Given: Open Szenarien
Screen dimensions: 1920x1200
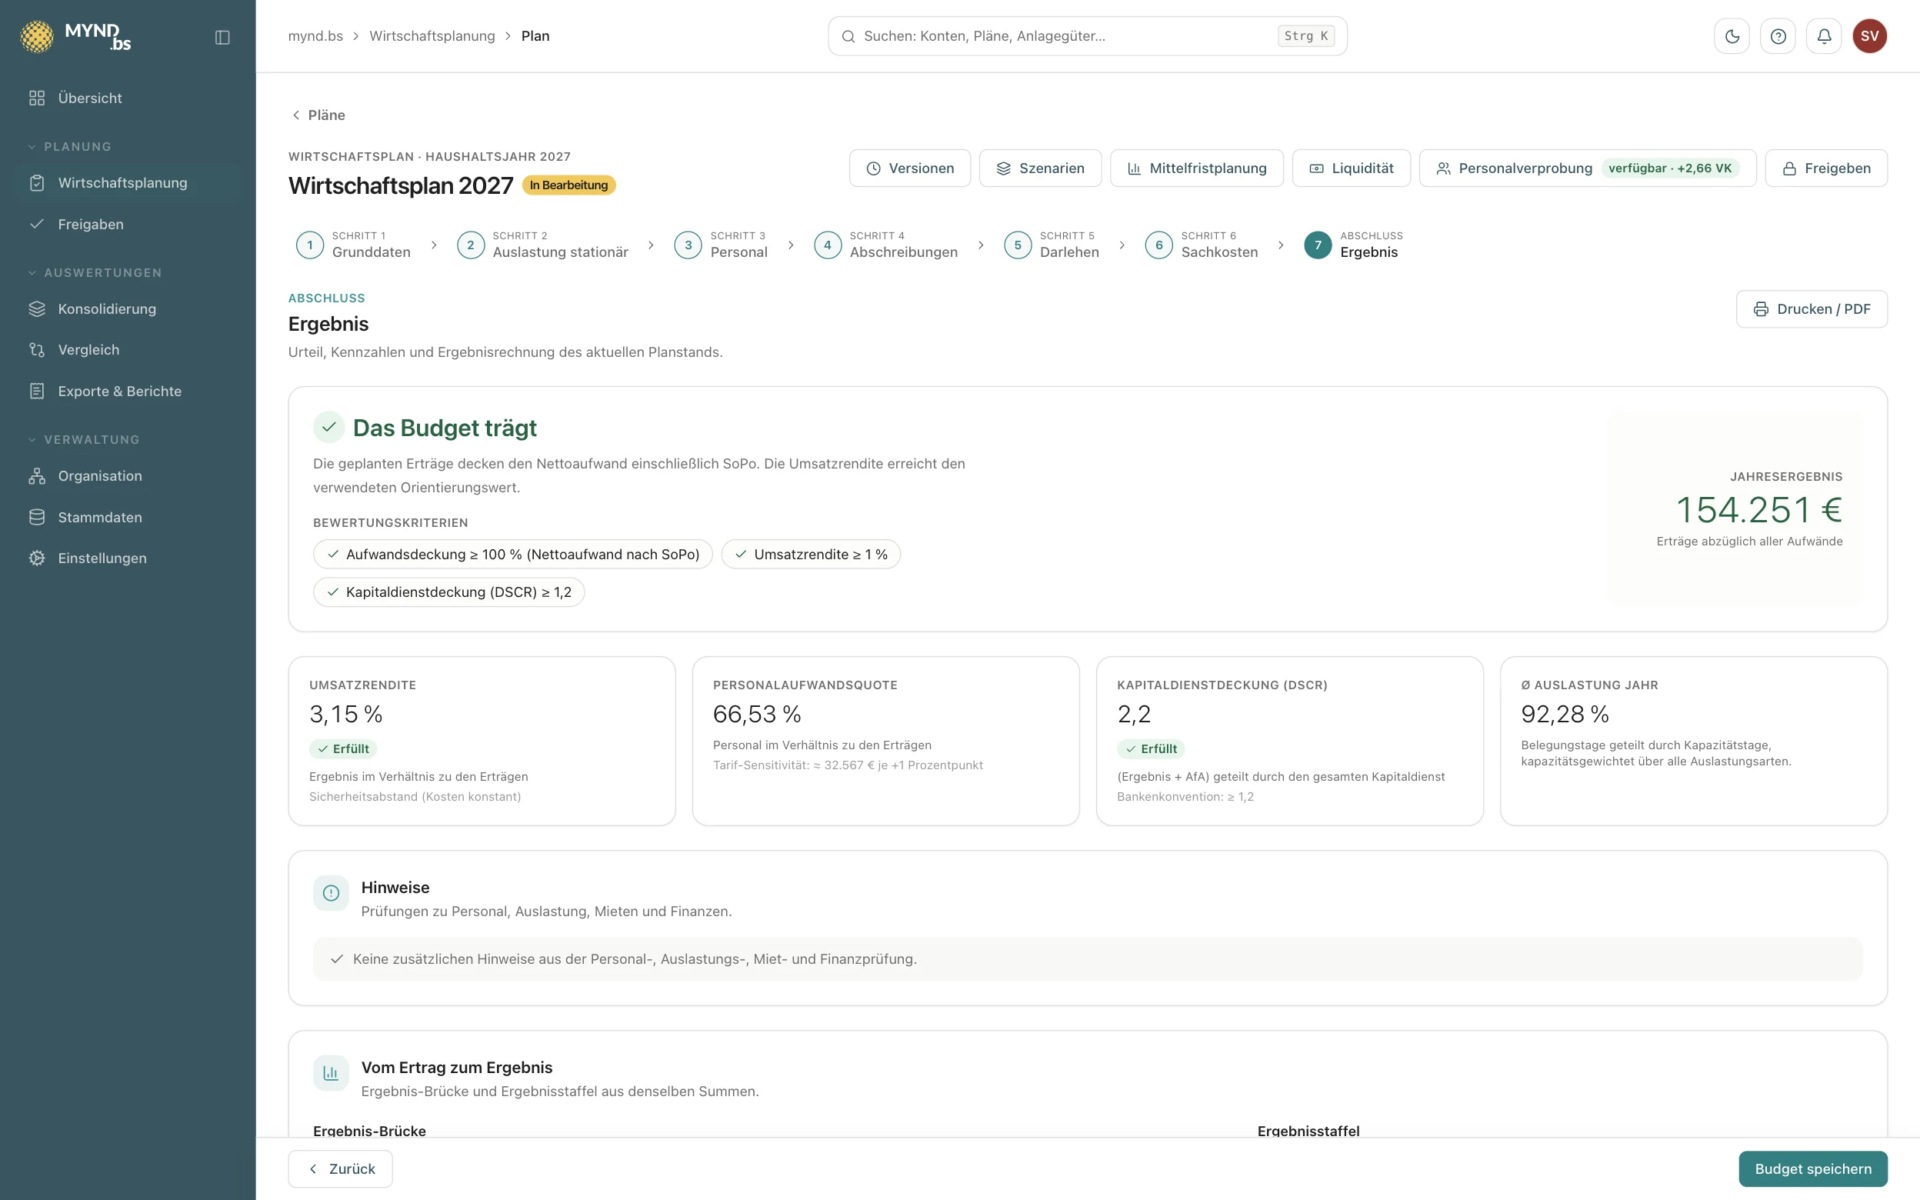Looking at the screenshot, I should click(x=1040, y=168).
